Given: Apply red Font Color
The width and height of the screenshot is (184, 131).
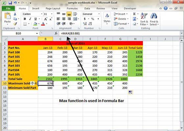Looking at the screenshot, I should click(43, 24).
